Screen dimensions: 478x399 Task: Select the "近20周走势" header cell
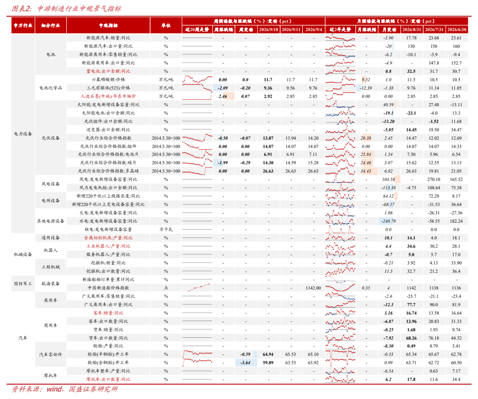point(197,30)
